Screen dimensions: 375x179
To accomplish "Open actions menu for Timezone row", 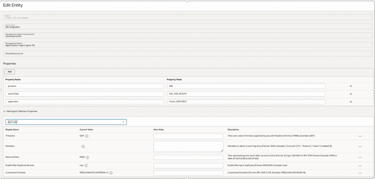I will (x=360, y=136).
